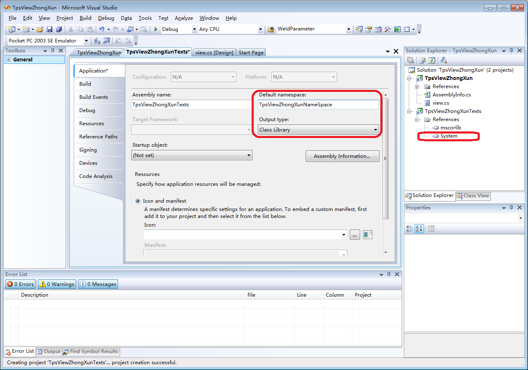Click the Open File folder icon
This screenshot has width=528, height=370.
pyautogui.click(x=40, y=29)
